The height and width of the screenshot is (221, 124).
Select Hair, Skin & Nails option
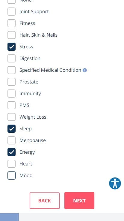(11, 35)
